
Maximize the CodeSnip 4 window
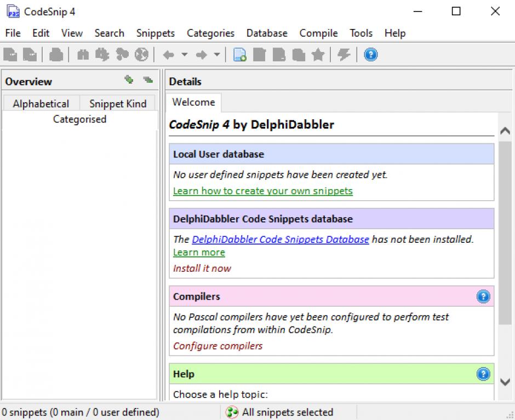tap(456, 11)
